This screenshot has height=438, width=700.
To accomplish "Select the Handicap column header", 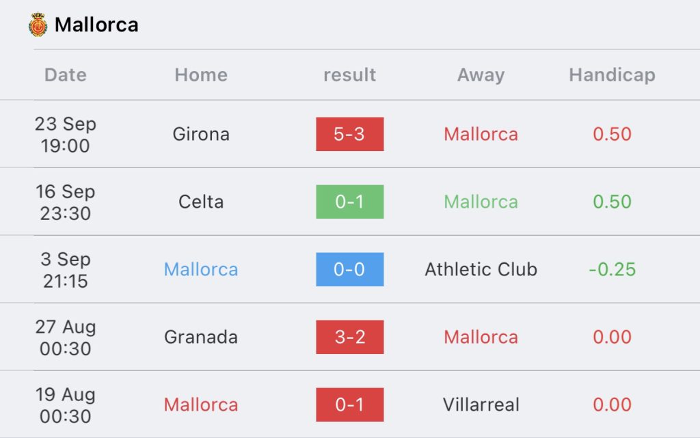I will 612,75.
